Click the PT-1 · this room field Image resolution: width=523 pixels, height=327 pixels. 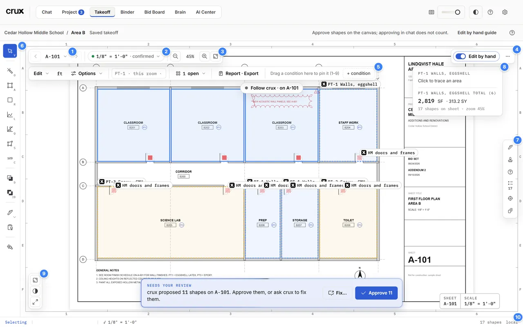pyautogui.click(x=138, y=74)
